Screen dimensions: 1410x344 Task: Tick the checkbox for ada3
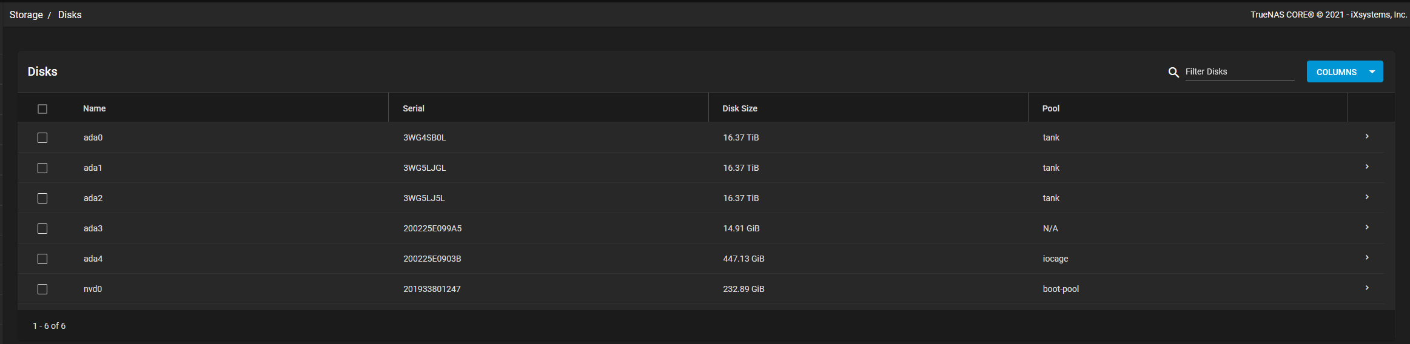[42, 229]
